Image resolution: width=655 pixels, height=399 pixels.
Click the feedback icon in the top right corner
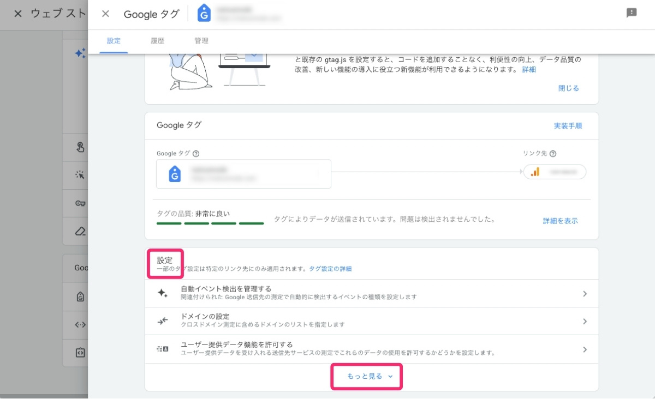click(632, 12)
